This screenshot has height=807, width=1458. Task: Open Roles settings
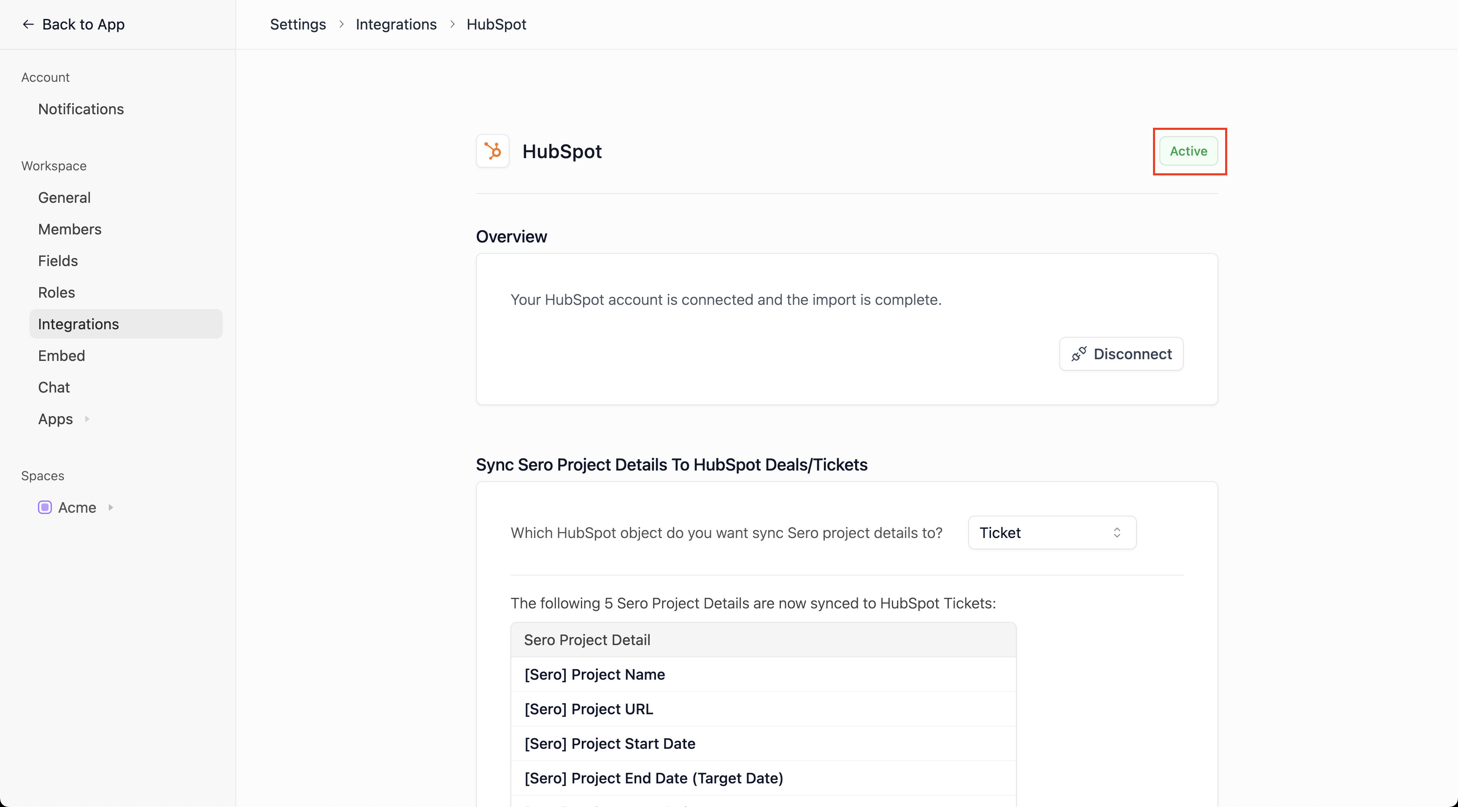tap(57, 292)
